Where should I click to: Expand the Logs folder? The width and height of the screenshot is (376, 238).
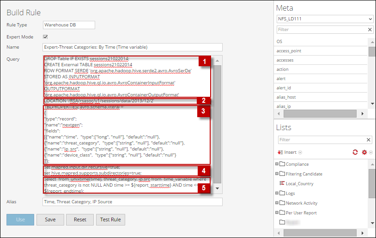tap(277, 193)
